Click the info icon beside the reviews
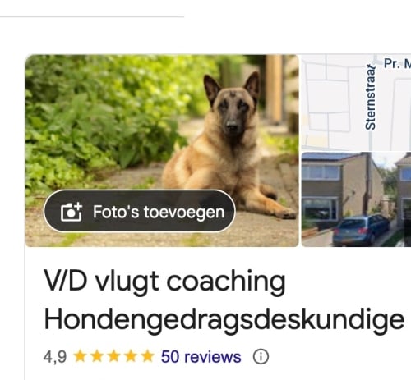411x380 pixels. pyautogui.click(x=261, y=357)
